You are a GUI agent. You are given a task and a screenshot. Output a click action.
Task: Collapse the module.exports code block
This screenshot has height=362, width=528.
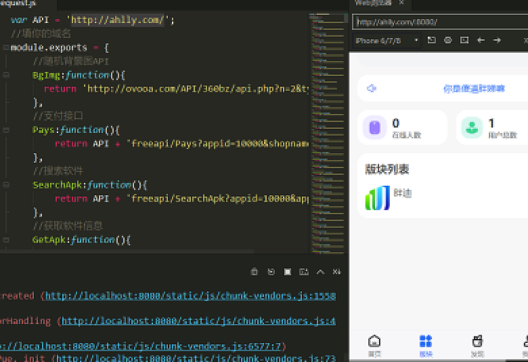click(5, 47)
